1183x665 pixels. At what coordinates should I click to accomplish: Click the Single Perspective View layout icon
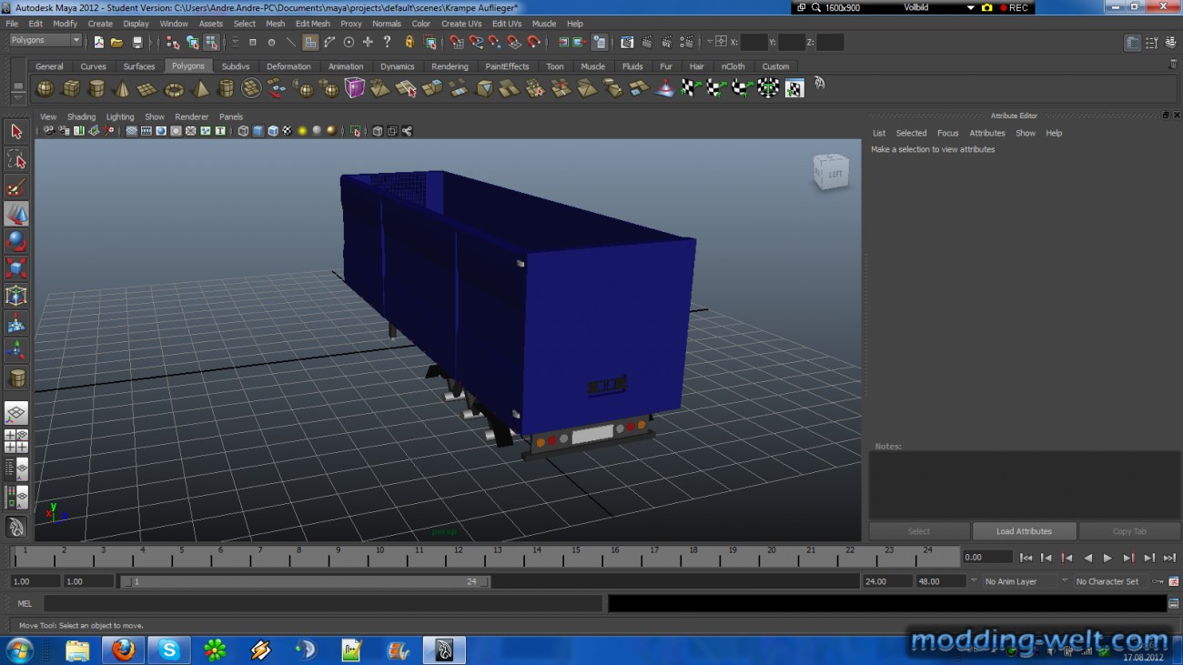tap(16, 414)
